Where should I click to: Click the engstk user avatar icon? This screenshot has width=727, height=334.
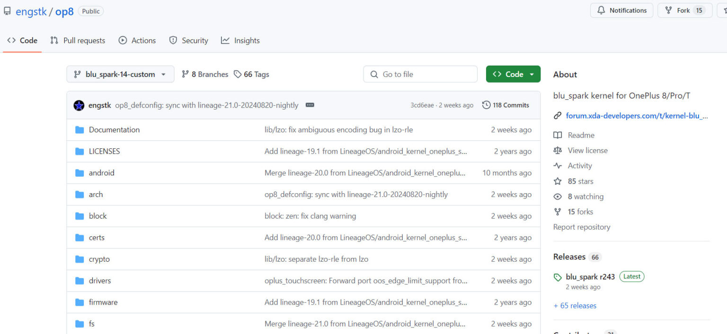[79, 105]
